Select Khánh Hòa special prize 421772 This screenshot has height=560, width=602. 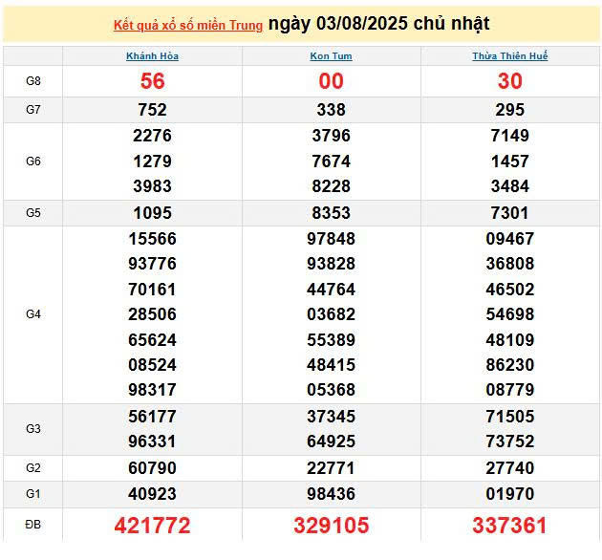pos(153,526)
